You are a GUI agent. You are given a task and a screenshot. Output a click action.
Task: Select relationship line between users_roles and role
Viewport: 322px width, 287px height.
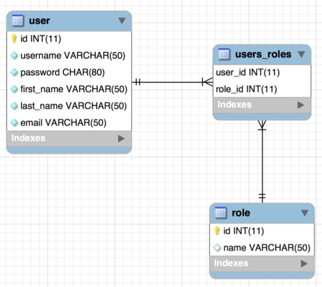pos(262,162)
